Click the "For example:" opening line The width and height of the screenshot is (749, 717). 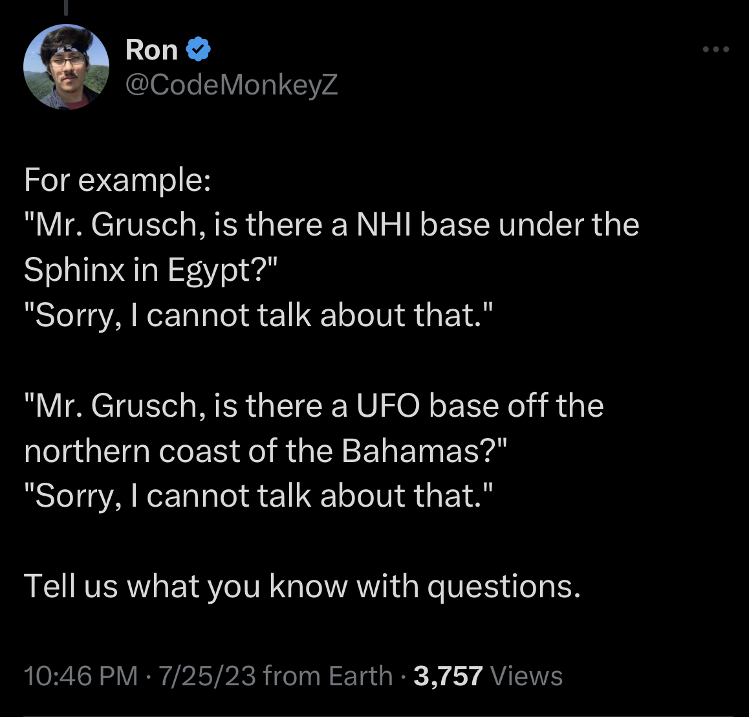[x=117, y=179]
